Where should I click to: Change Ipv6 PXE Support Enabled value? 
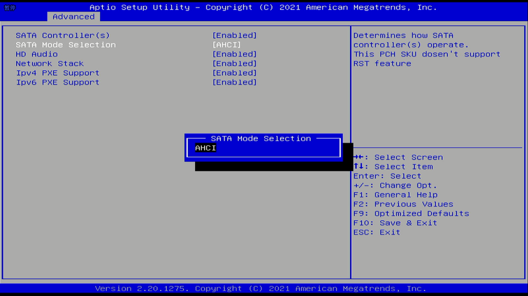tap(234, 82)
